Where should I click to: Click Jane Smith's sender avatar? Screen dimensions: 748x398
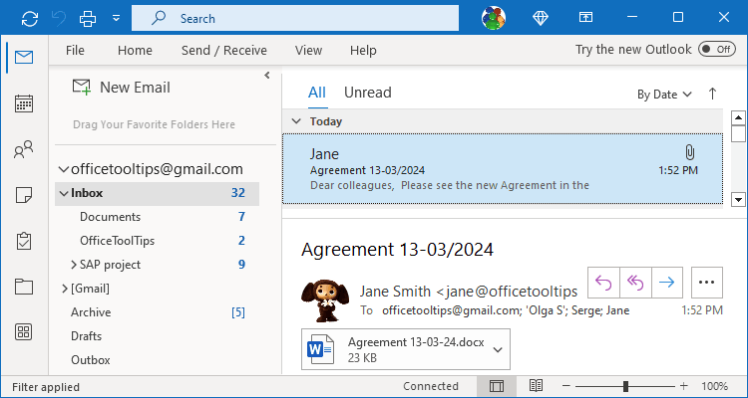tap(326, 299)
